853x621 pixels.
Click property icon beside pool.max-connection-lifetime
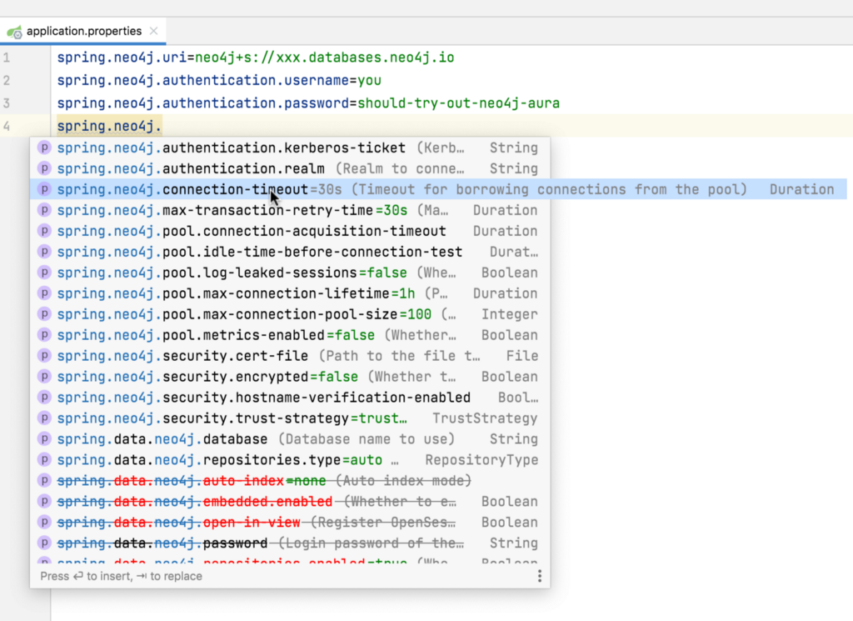45,293
